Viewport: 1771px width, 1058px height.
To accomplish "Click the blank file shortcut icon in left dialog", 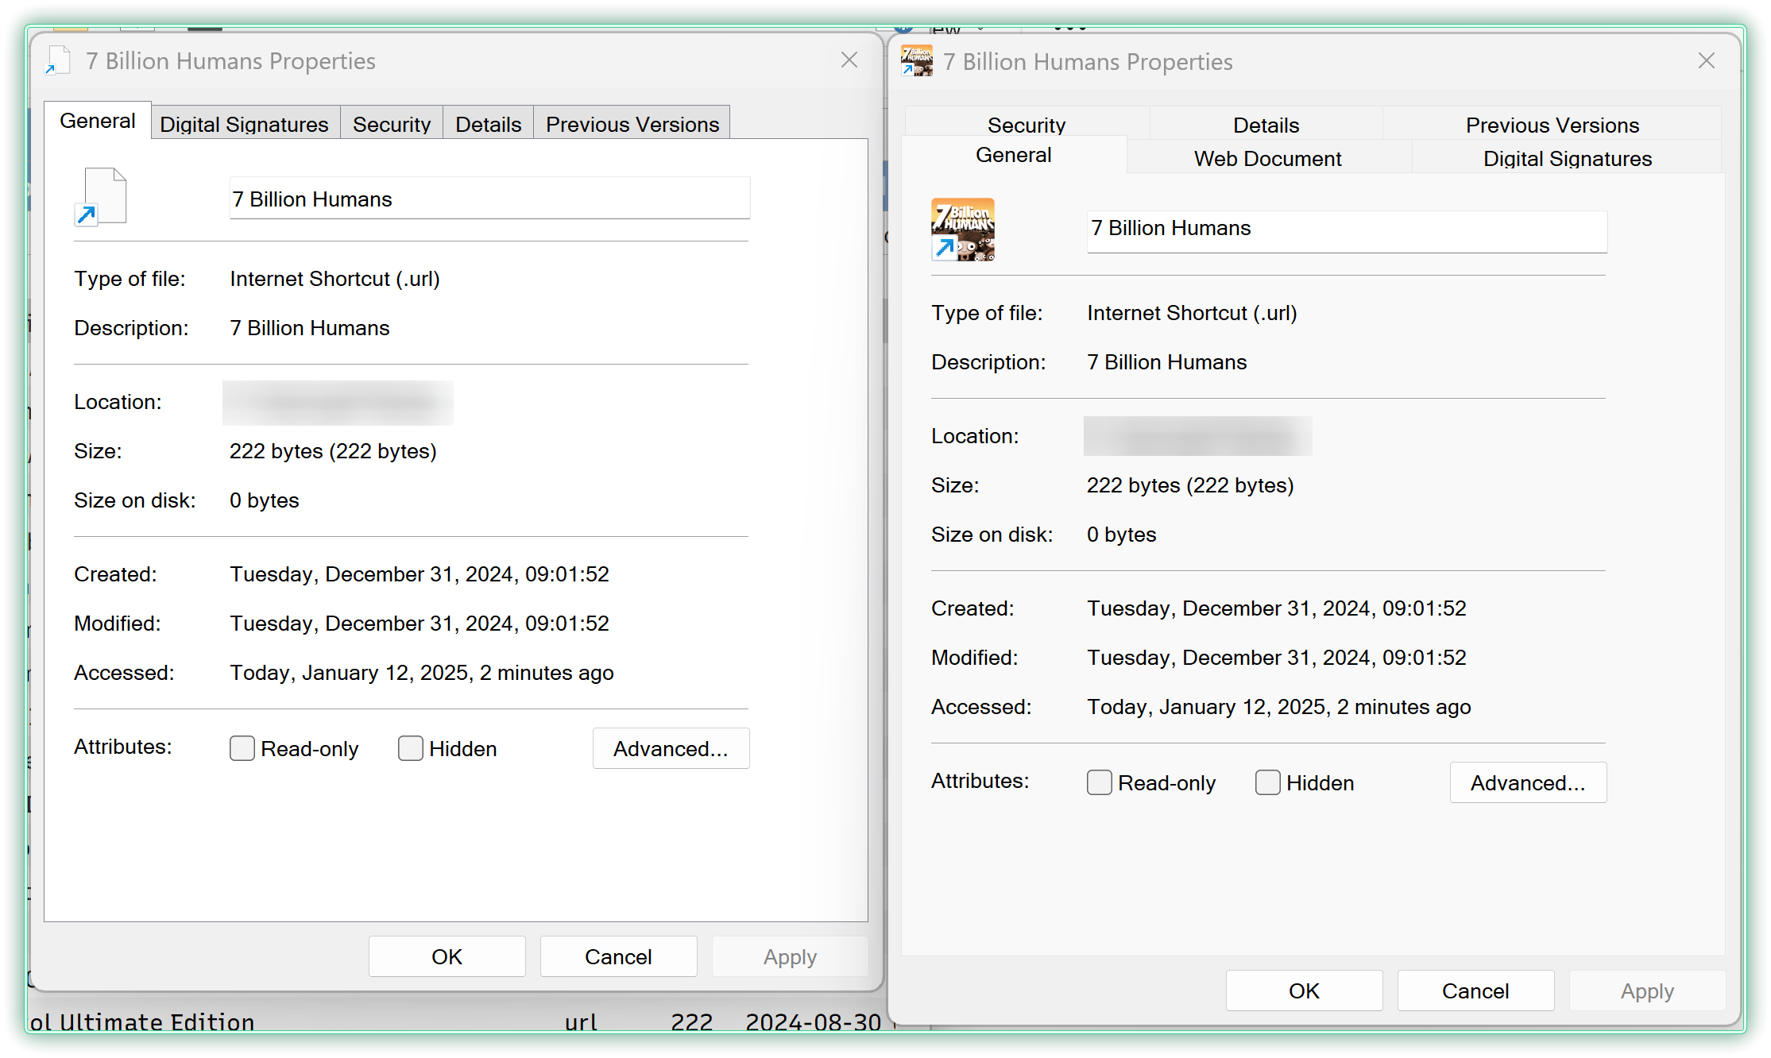I will tap(101, 197).
